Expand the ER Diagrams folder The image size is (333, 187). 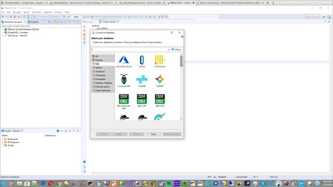point(3,142)
